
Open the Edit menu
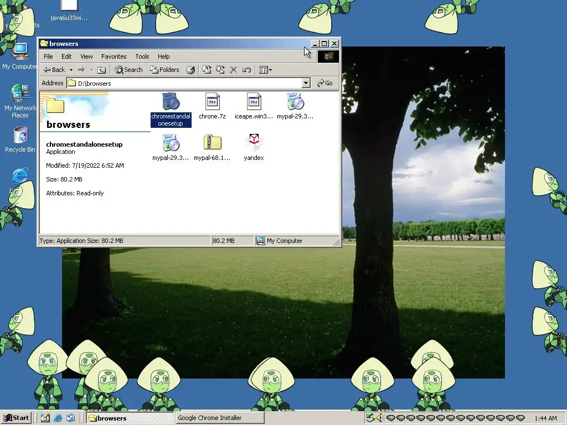[x=66, y=56]
